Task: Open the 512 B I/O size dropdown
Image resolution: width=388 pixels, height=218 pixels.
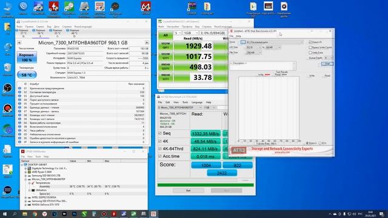Action: 253,47
